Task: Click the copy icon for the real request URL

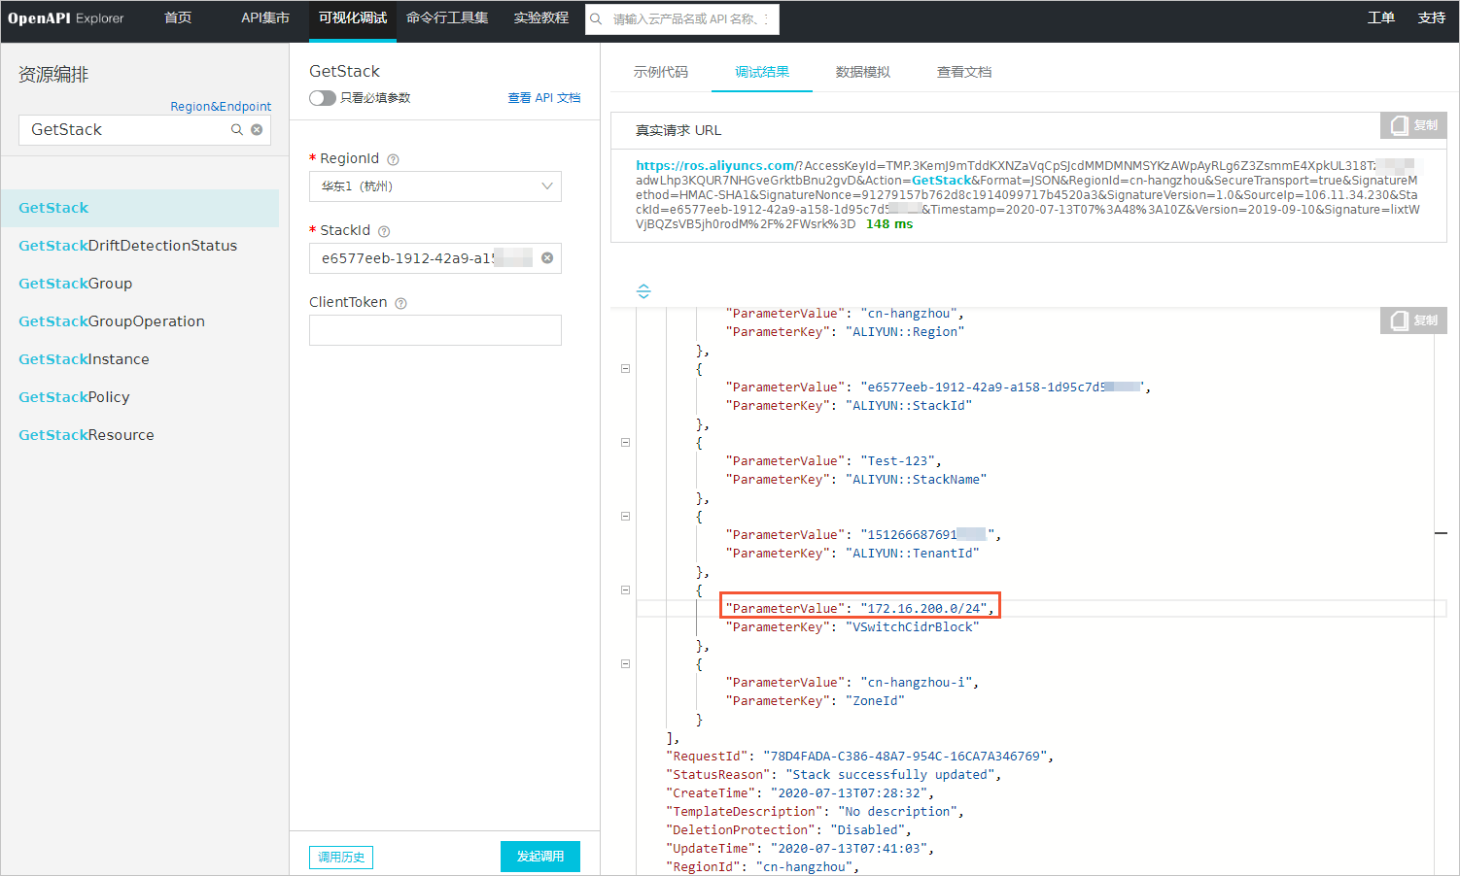Action: pyautogui.click(x=1413, y=125)
